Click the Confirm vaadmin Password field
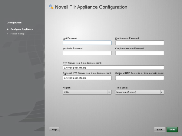The width and height of the screenshot is (182, 136). [140, 53]
